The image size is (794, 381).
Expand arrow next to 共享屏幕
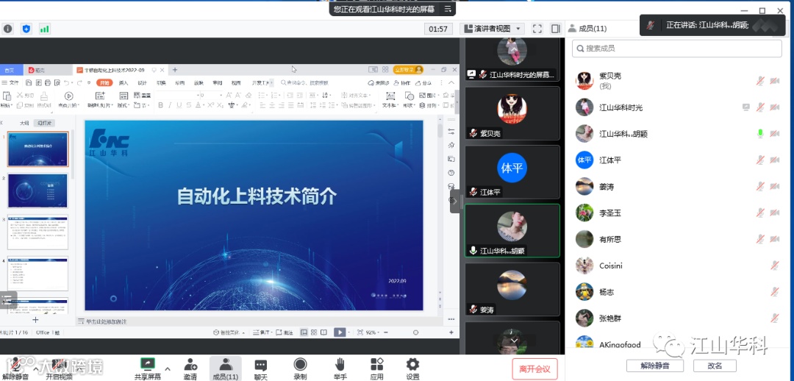(x=168, y=368)
